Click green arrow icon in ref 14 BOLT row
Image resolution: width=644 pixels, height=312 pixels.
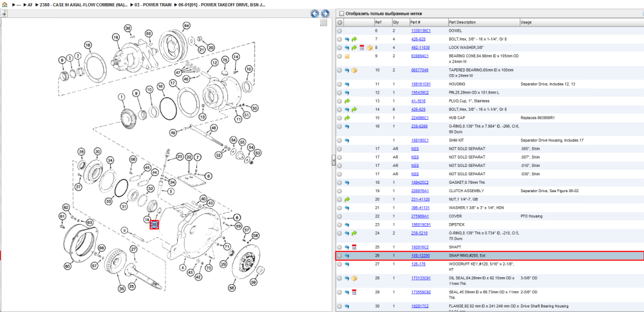click(354, 110)
